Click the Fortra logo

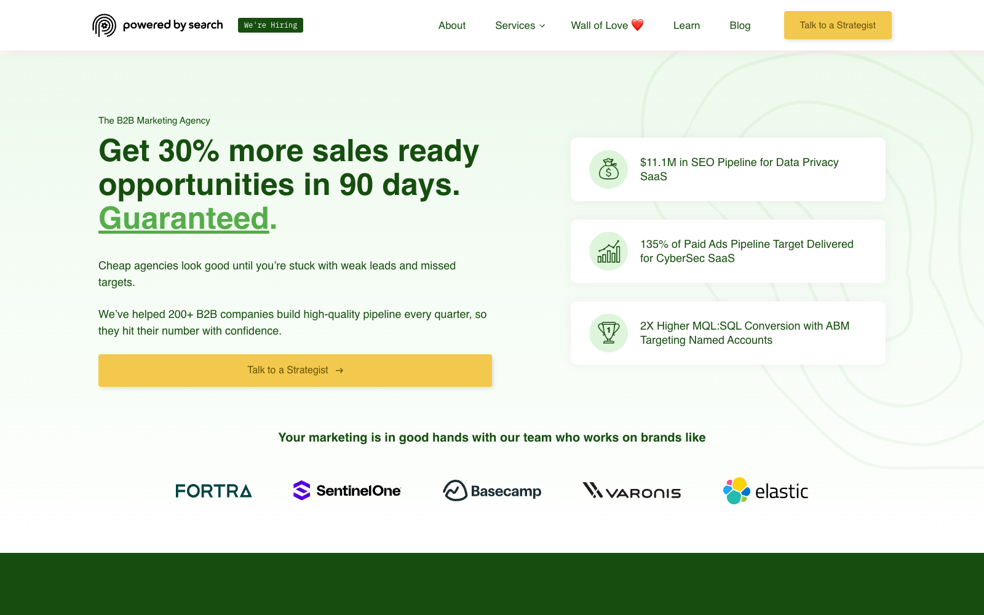pyautogui.click(x=213, y=491)
